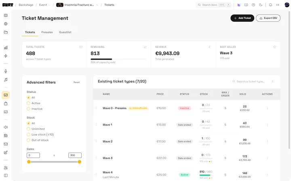Open the shopping bag sidebar icon

pos(6,103)
